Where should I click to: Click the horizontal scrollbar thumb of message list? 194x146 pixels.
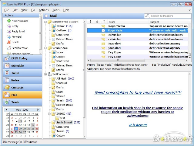click(118, 60)
